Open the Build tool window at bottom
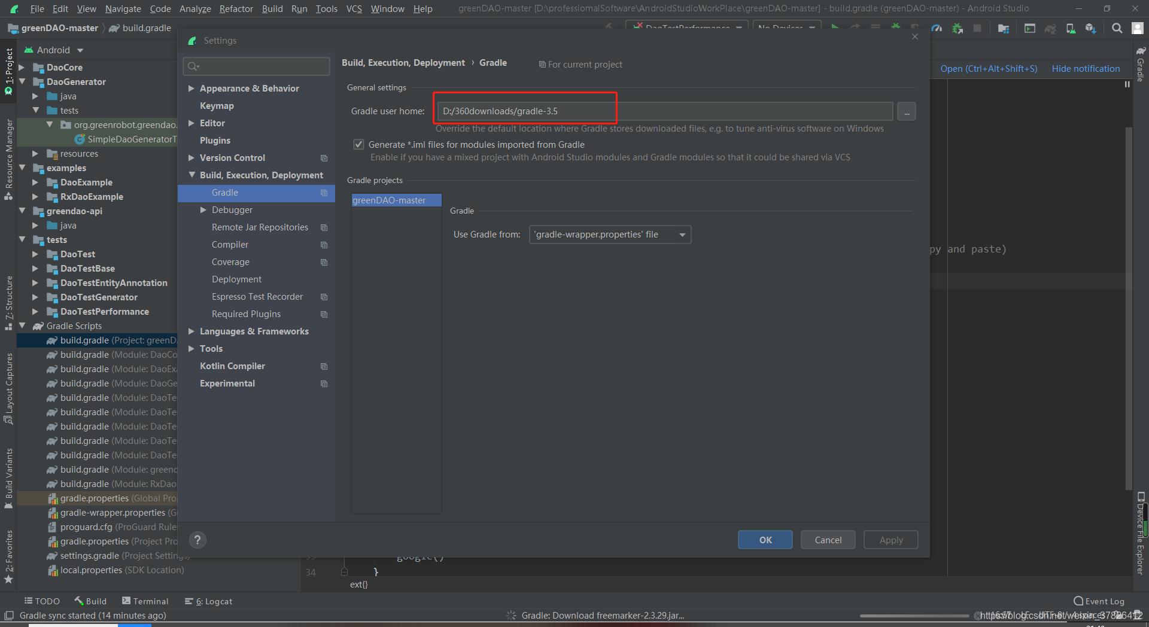Image resolution: width=1149 pixels, height=627 pixels. tap(90, 601)
